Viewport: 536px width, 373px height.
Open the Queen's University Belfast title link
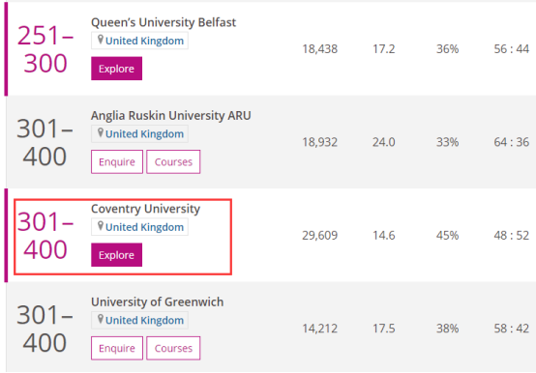(x=164, y=22)
